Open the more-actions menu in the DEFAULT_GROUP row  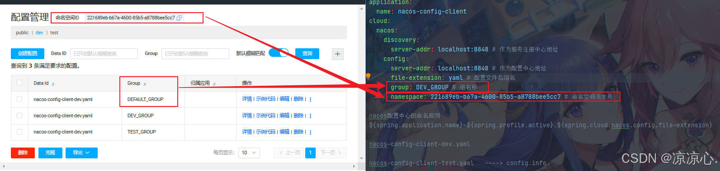[310, 99]
